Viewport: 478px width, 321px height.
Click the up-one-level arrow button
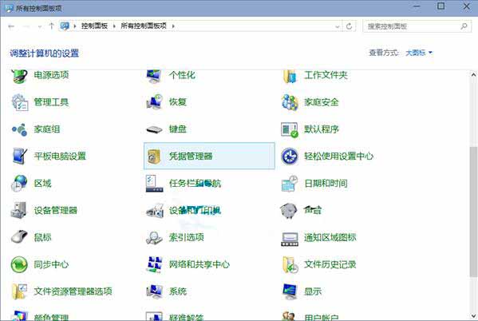coord(51,26)
